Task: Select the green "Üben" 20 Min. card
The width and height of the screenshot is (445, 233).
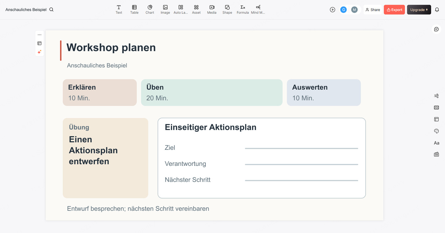Action: click(212, 93)
